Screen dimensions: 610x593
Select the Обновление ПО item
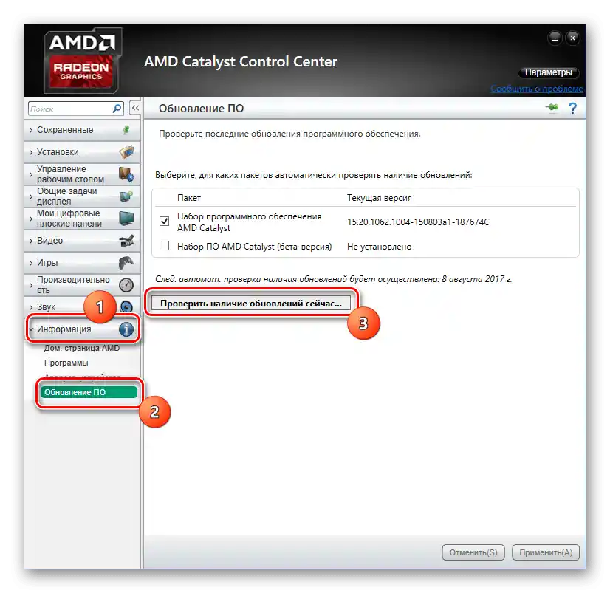point(89,392)
